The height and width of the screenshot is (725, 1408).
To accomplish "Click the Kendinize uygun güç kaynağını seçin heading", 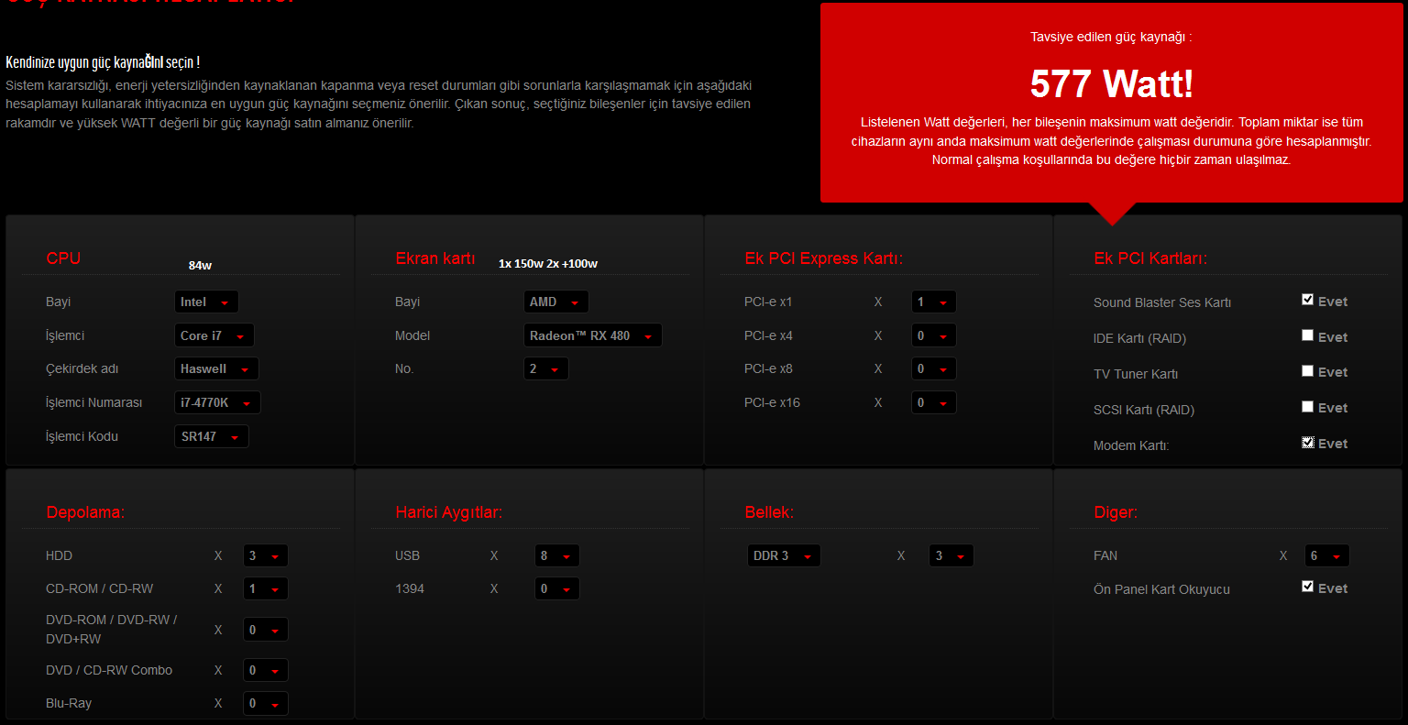I will (x=103, y=62).
